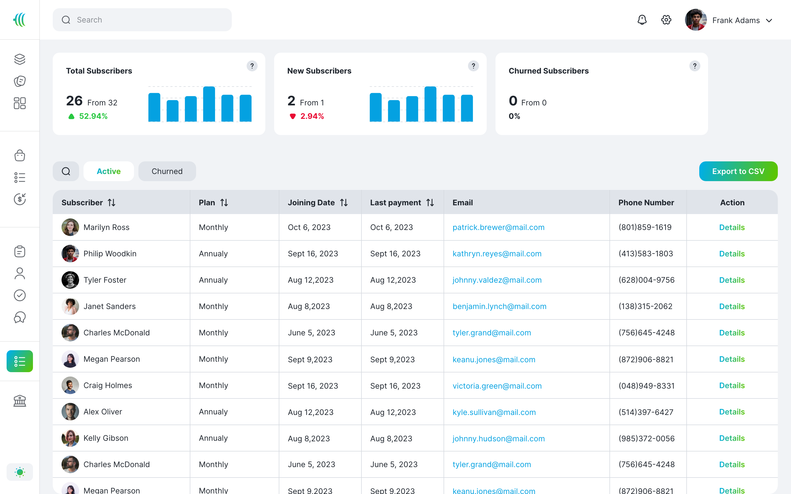Open the settings gear icon
This screenshot has height=494, width=791.
[666, 20]
